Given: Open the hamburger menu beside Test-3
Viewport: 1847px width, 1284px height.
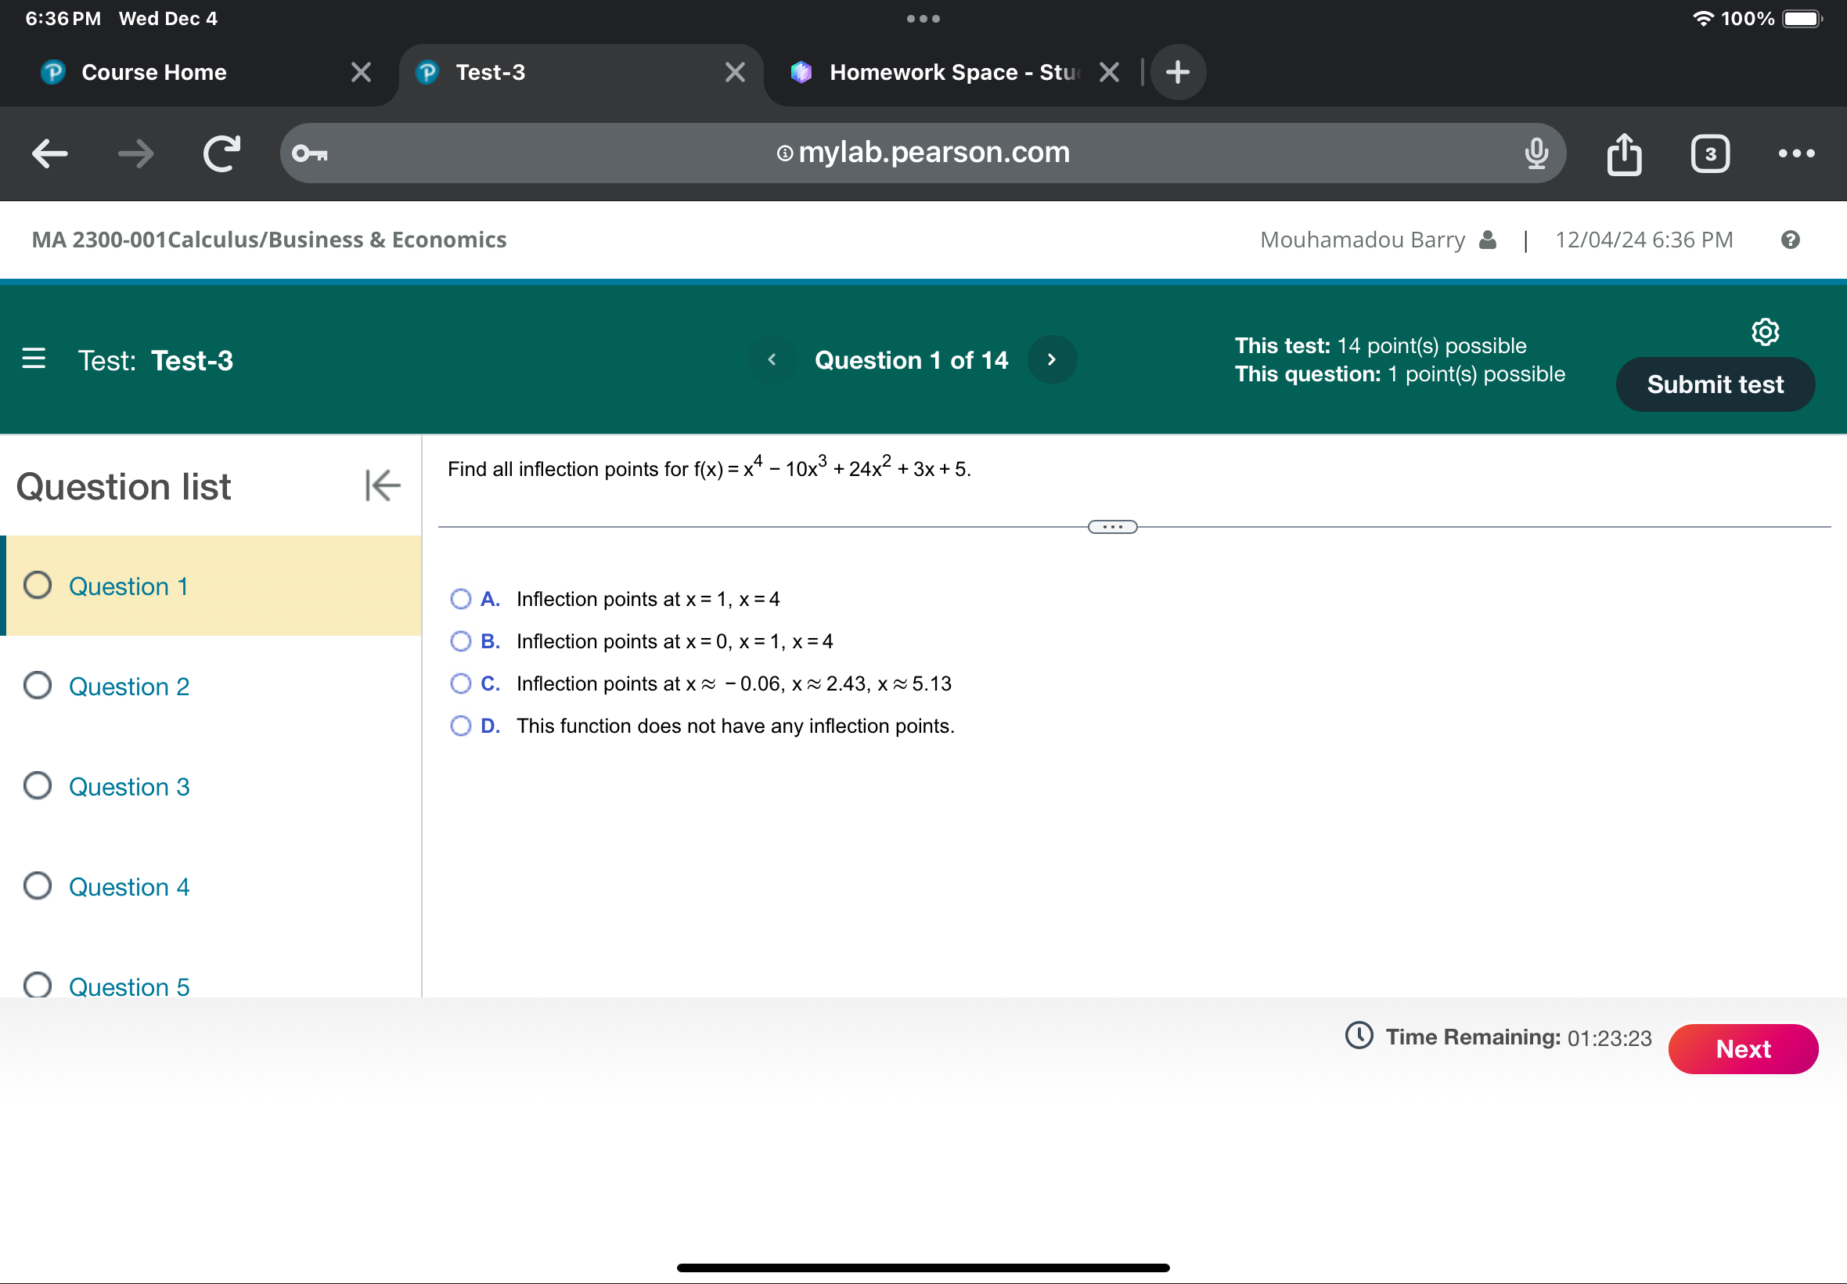Looking at the screenshot, I should (34, 359).
